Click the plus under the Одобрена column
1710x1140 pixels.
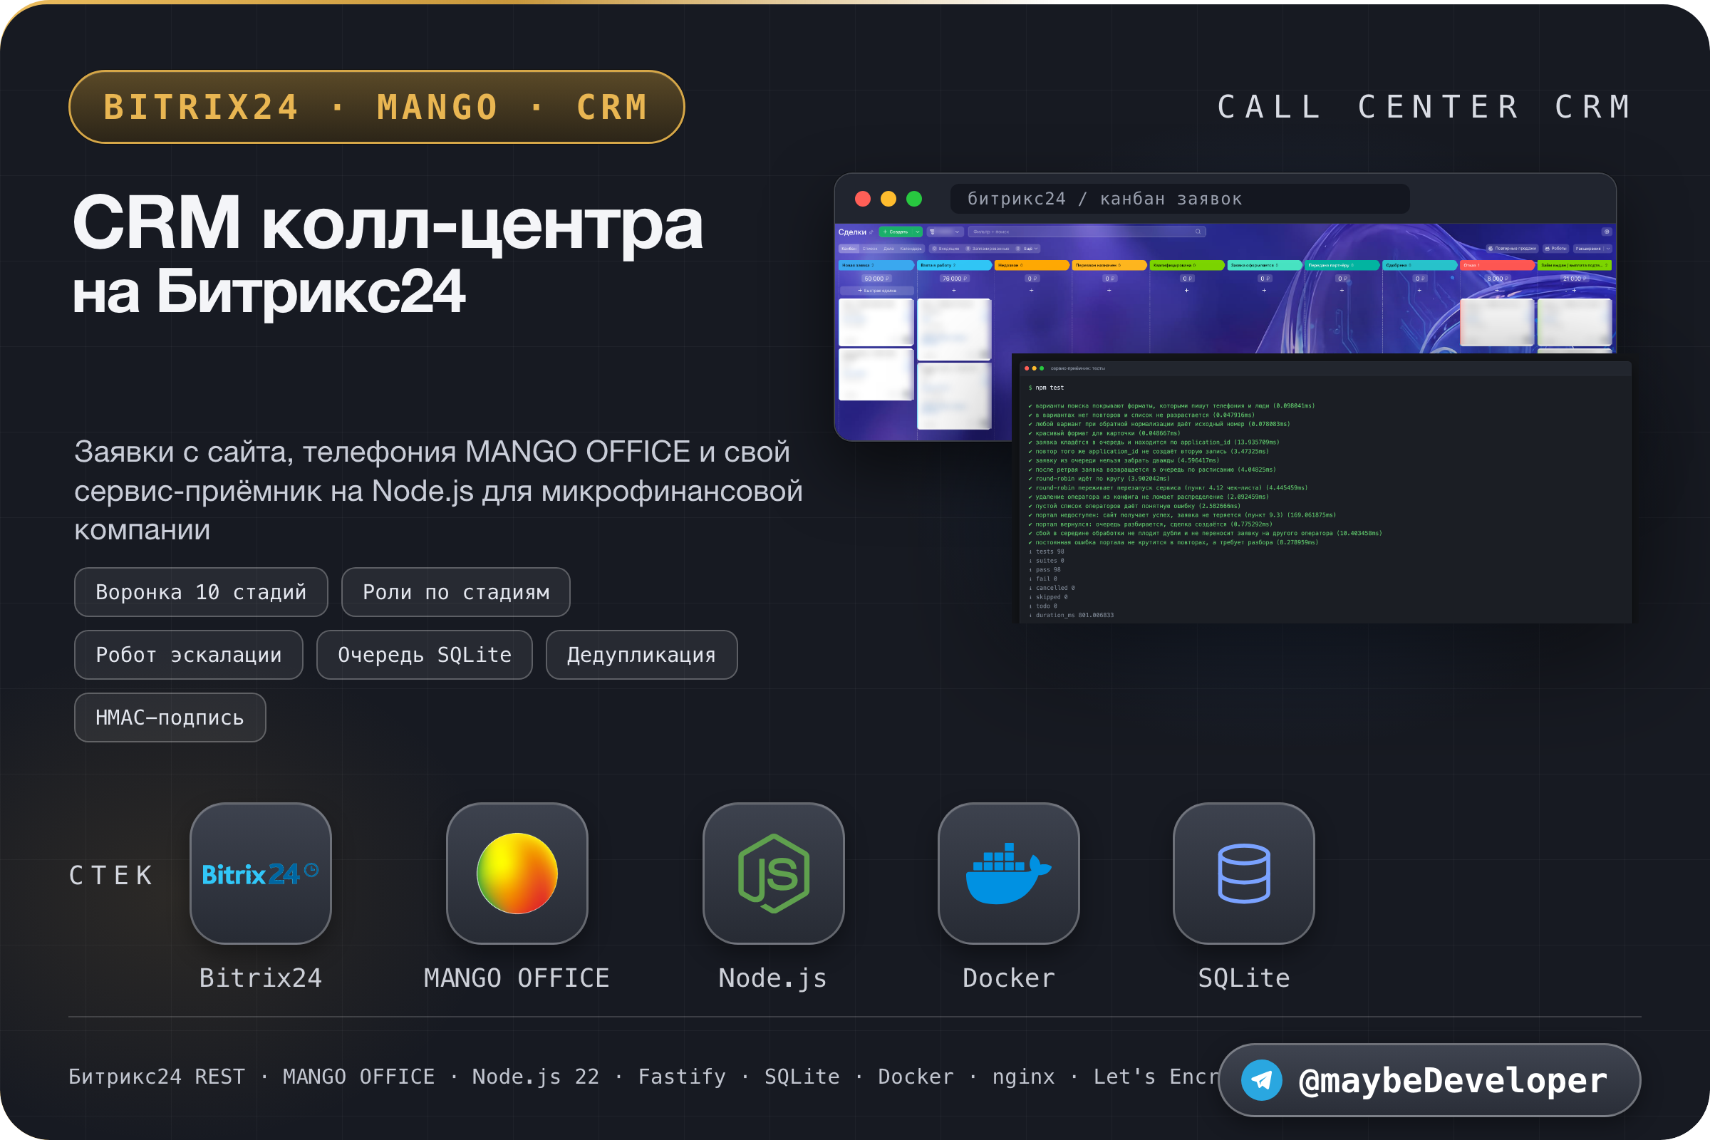coord(1420,291)
